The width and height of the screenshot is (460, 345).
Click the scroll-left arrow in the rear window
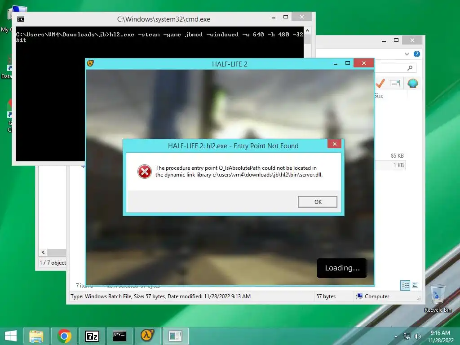(43, 252)
